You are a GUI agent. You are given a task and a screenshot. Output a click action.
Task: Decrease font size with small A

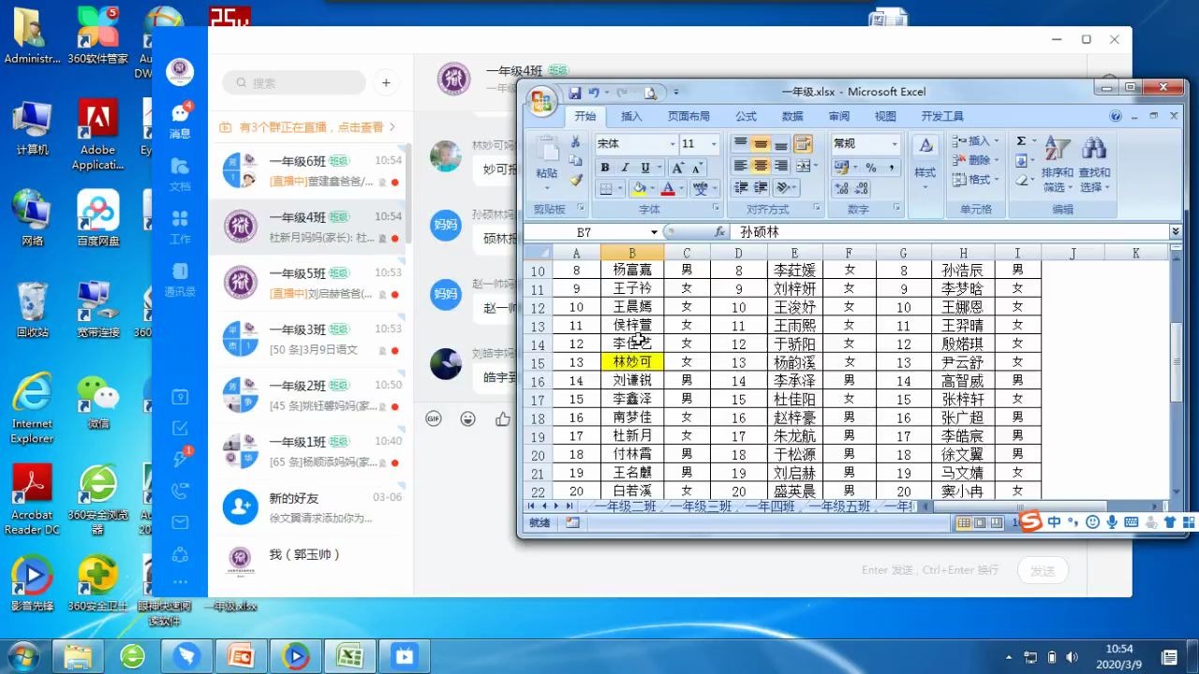pos(699,168)
